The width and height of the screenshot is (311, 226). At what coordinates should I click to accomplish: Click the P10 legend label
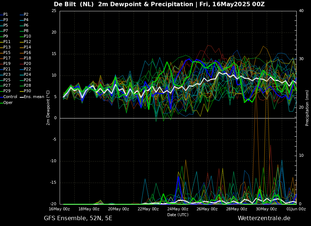tap(25, 36)
